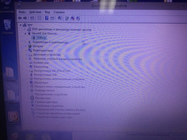Collapse the libusbK Usb Devices arrow
Image resolution: width=187 pixels, height=140 pixels.
point(25,34)
